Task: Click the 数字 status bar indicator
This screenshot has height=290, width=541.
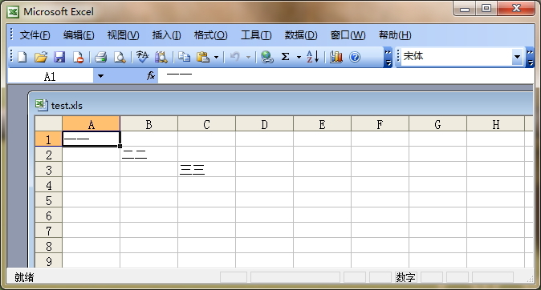Action: pos(406,277)
